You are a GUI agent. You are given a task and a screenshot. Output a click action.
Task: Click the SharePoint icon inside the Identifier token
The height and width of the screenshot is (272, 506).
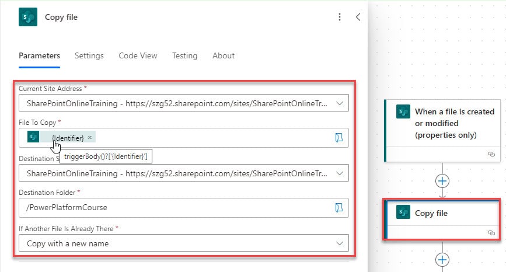coord(33,137)
